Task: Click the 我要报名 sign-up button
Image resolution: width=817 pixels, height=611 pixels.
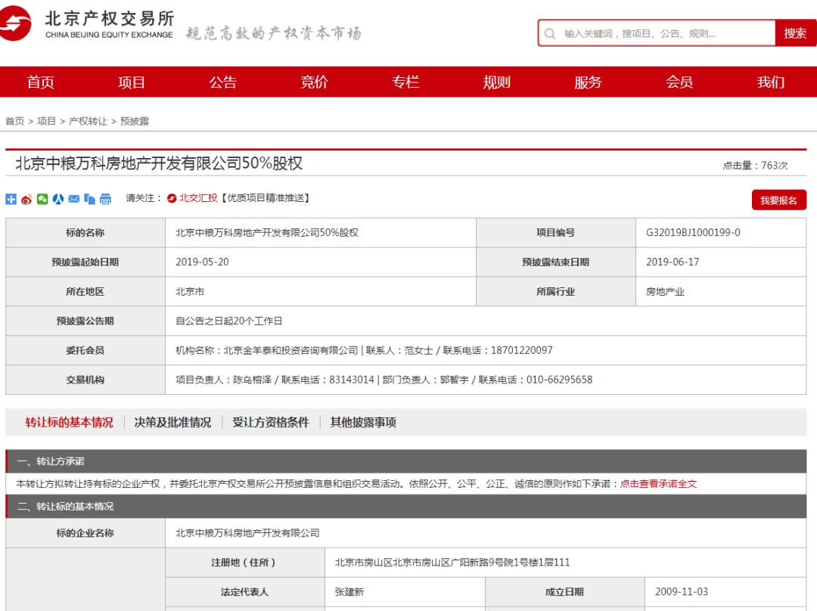Action: pos(778,200)
